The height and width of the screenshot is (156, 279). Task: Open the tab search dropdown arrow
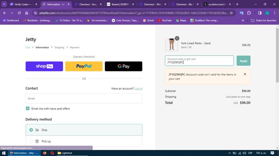tap(4, 4)
